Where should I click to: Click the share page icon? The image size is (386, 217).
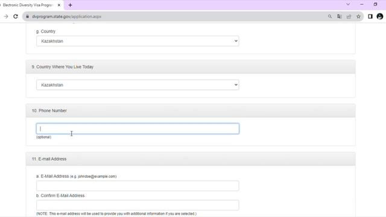tap(349, 16)
